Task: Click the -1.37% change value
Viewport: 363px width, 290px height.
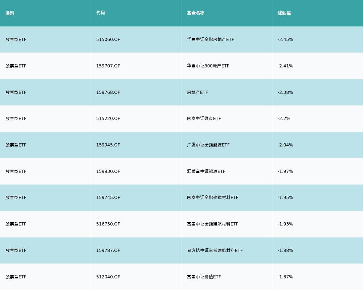Action: (x=285, y=277)
